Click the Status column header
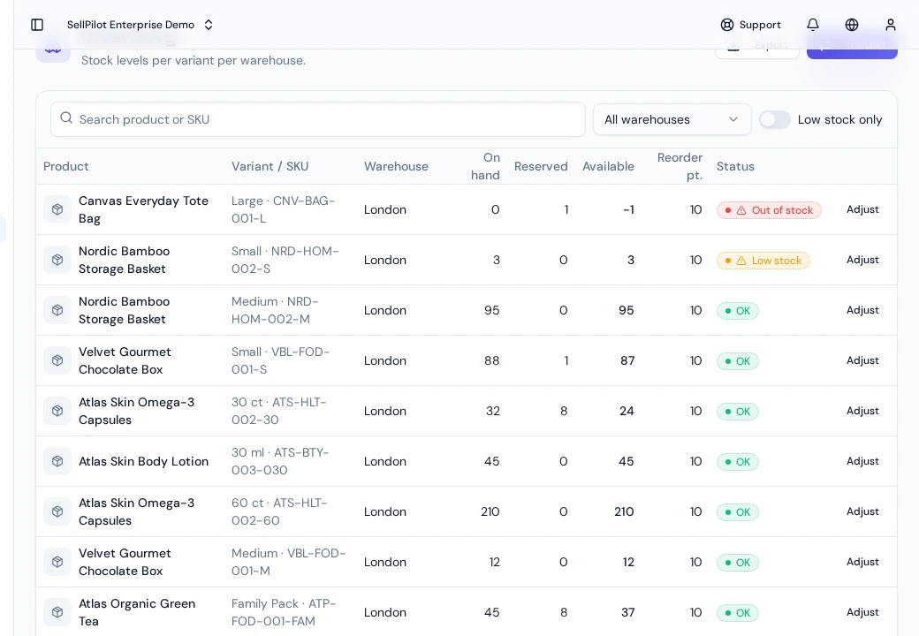This screenshot has width=919, height=636. (x=735, y=166)
